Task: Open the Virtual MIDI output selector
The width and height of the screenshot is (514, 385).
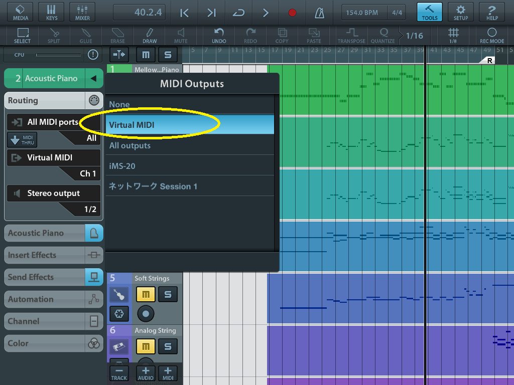Action: (x=54, y=157)
